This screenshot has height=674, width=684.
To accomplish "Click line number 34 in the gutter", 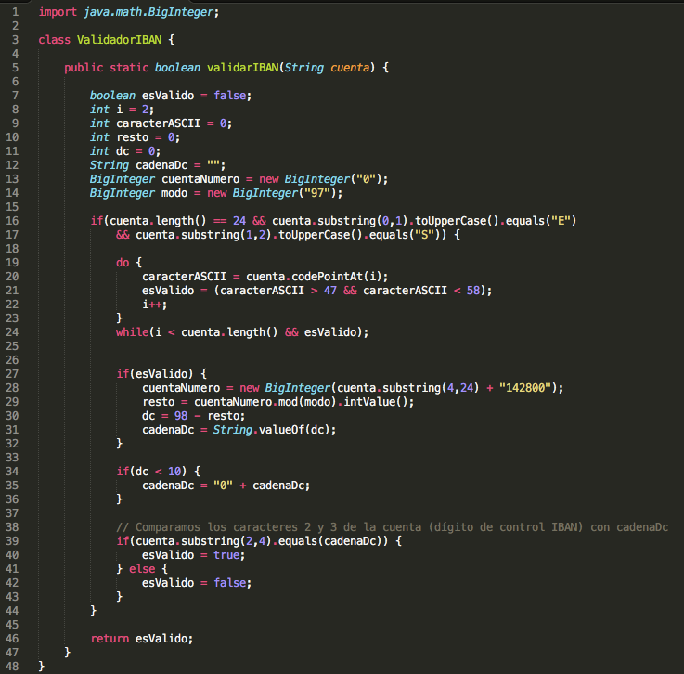I will [12, 472].
